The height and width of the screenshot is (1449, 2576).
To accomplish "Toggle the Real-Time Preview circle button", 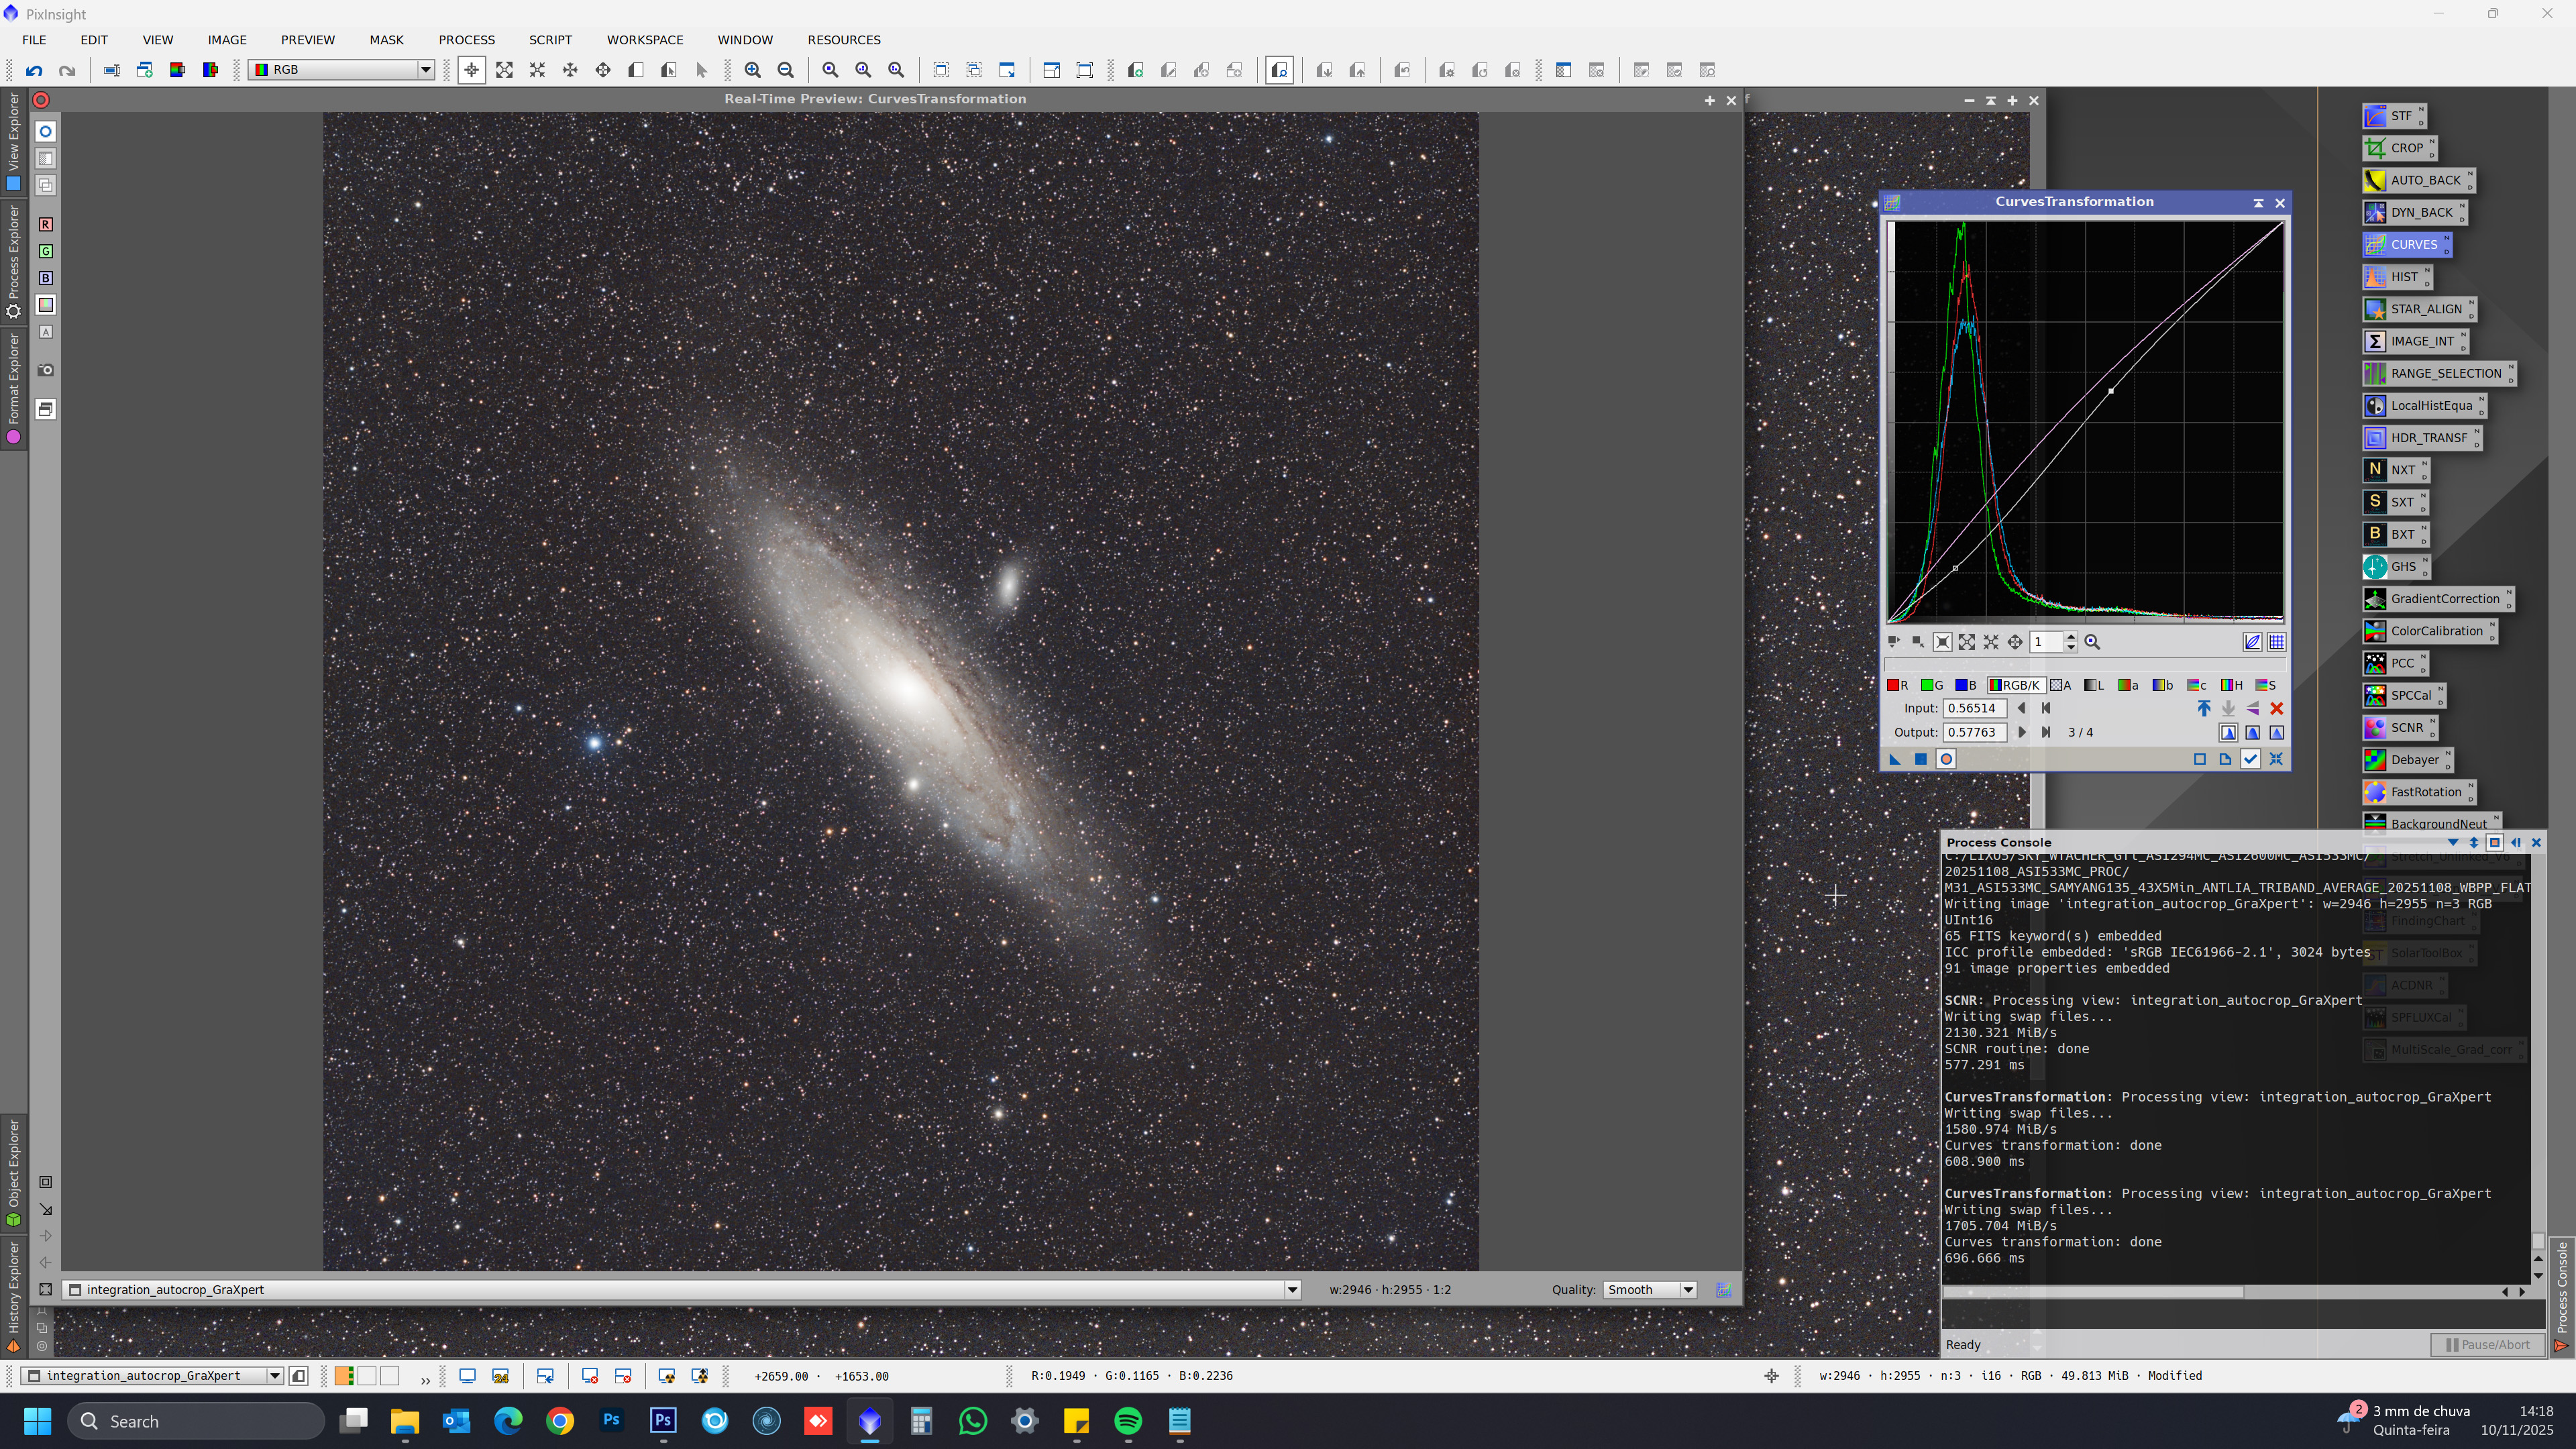I will coord(1946,760).
